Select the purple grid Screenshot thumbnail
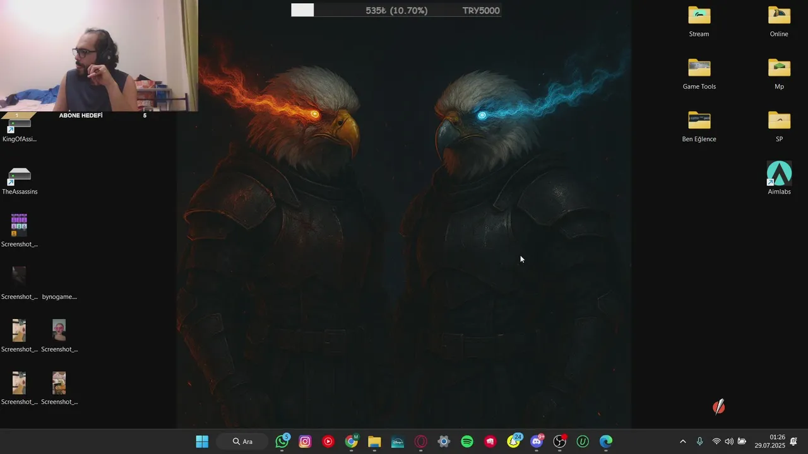The image size is (808, 454). coord(19,231)
